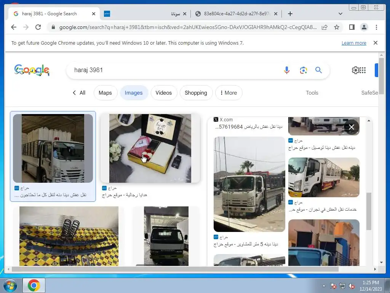Close the haraj 3981 Google Search tab
Screen dimensions: 390x293
point(94,14)
